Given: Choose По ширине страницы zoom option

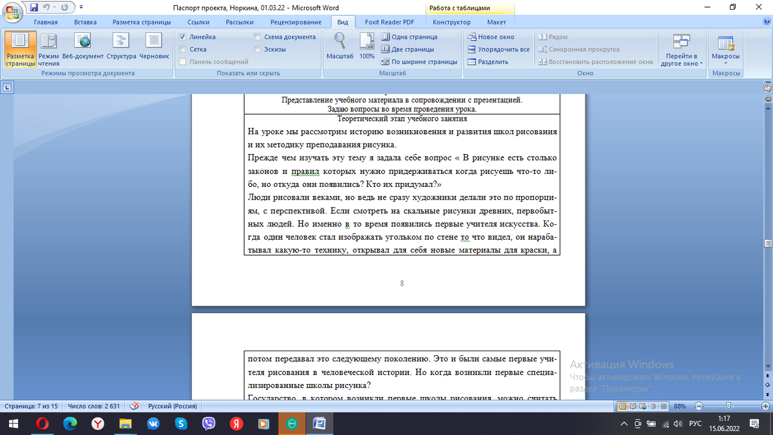Looking at the screenshot, I should point(419,62).
